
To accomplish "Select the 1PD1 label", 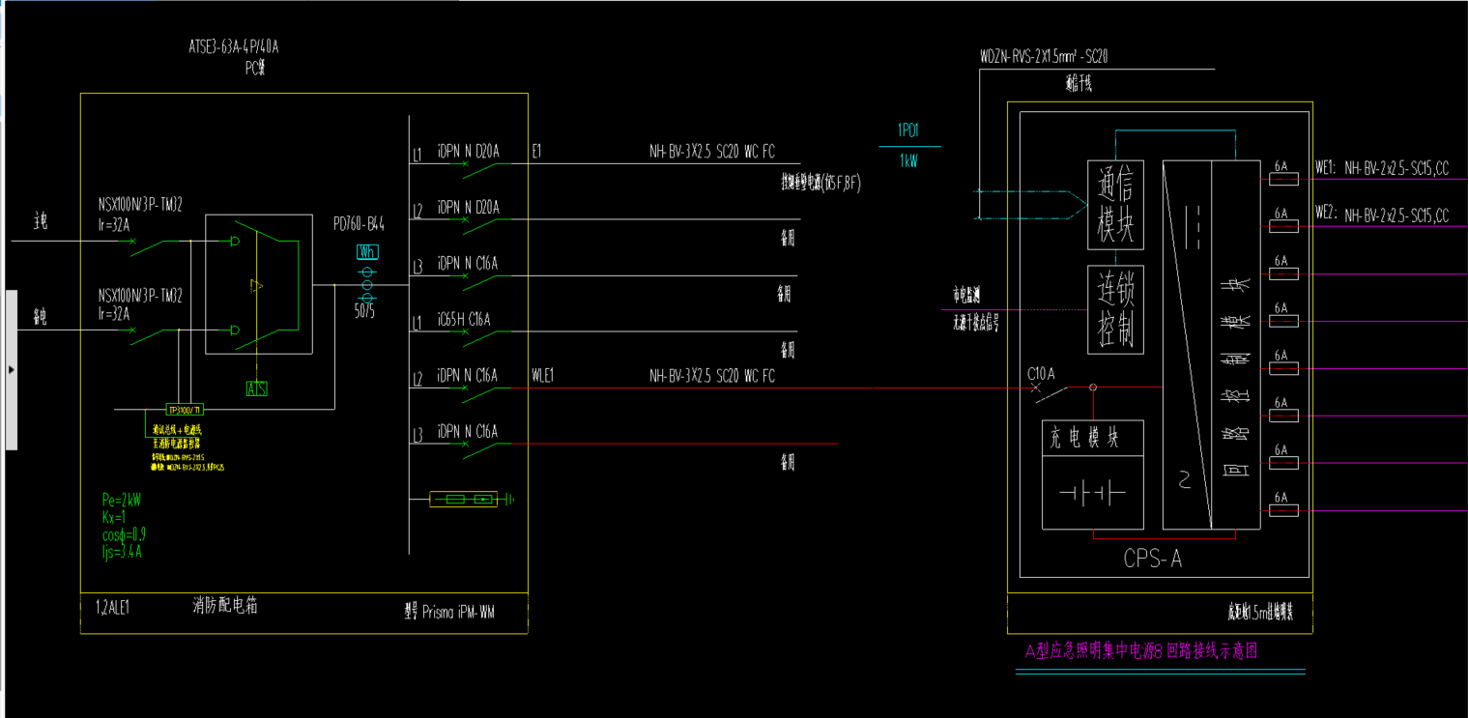I will coord(908,131).
